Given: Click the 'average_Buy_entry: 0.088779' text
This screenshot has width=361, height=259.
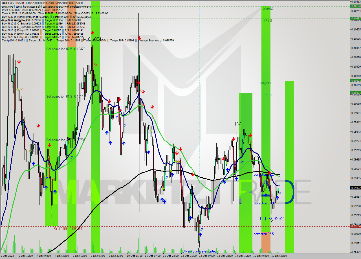Looking at the screenshot, I should (156, 40).
